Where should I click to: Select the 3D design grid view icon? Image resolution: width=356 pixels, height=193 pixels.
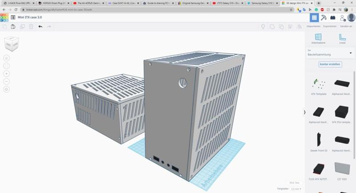coord(314,17)
